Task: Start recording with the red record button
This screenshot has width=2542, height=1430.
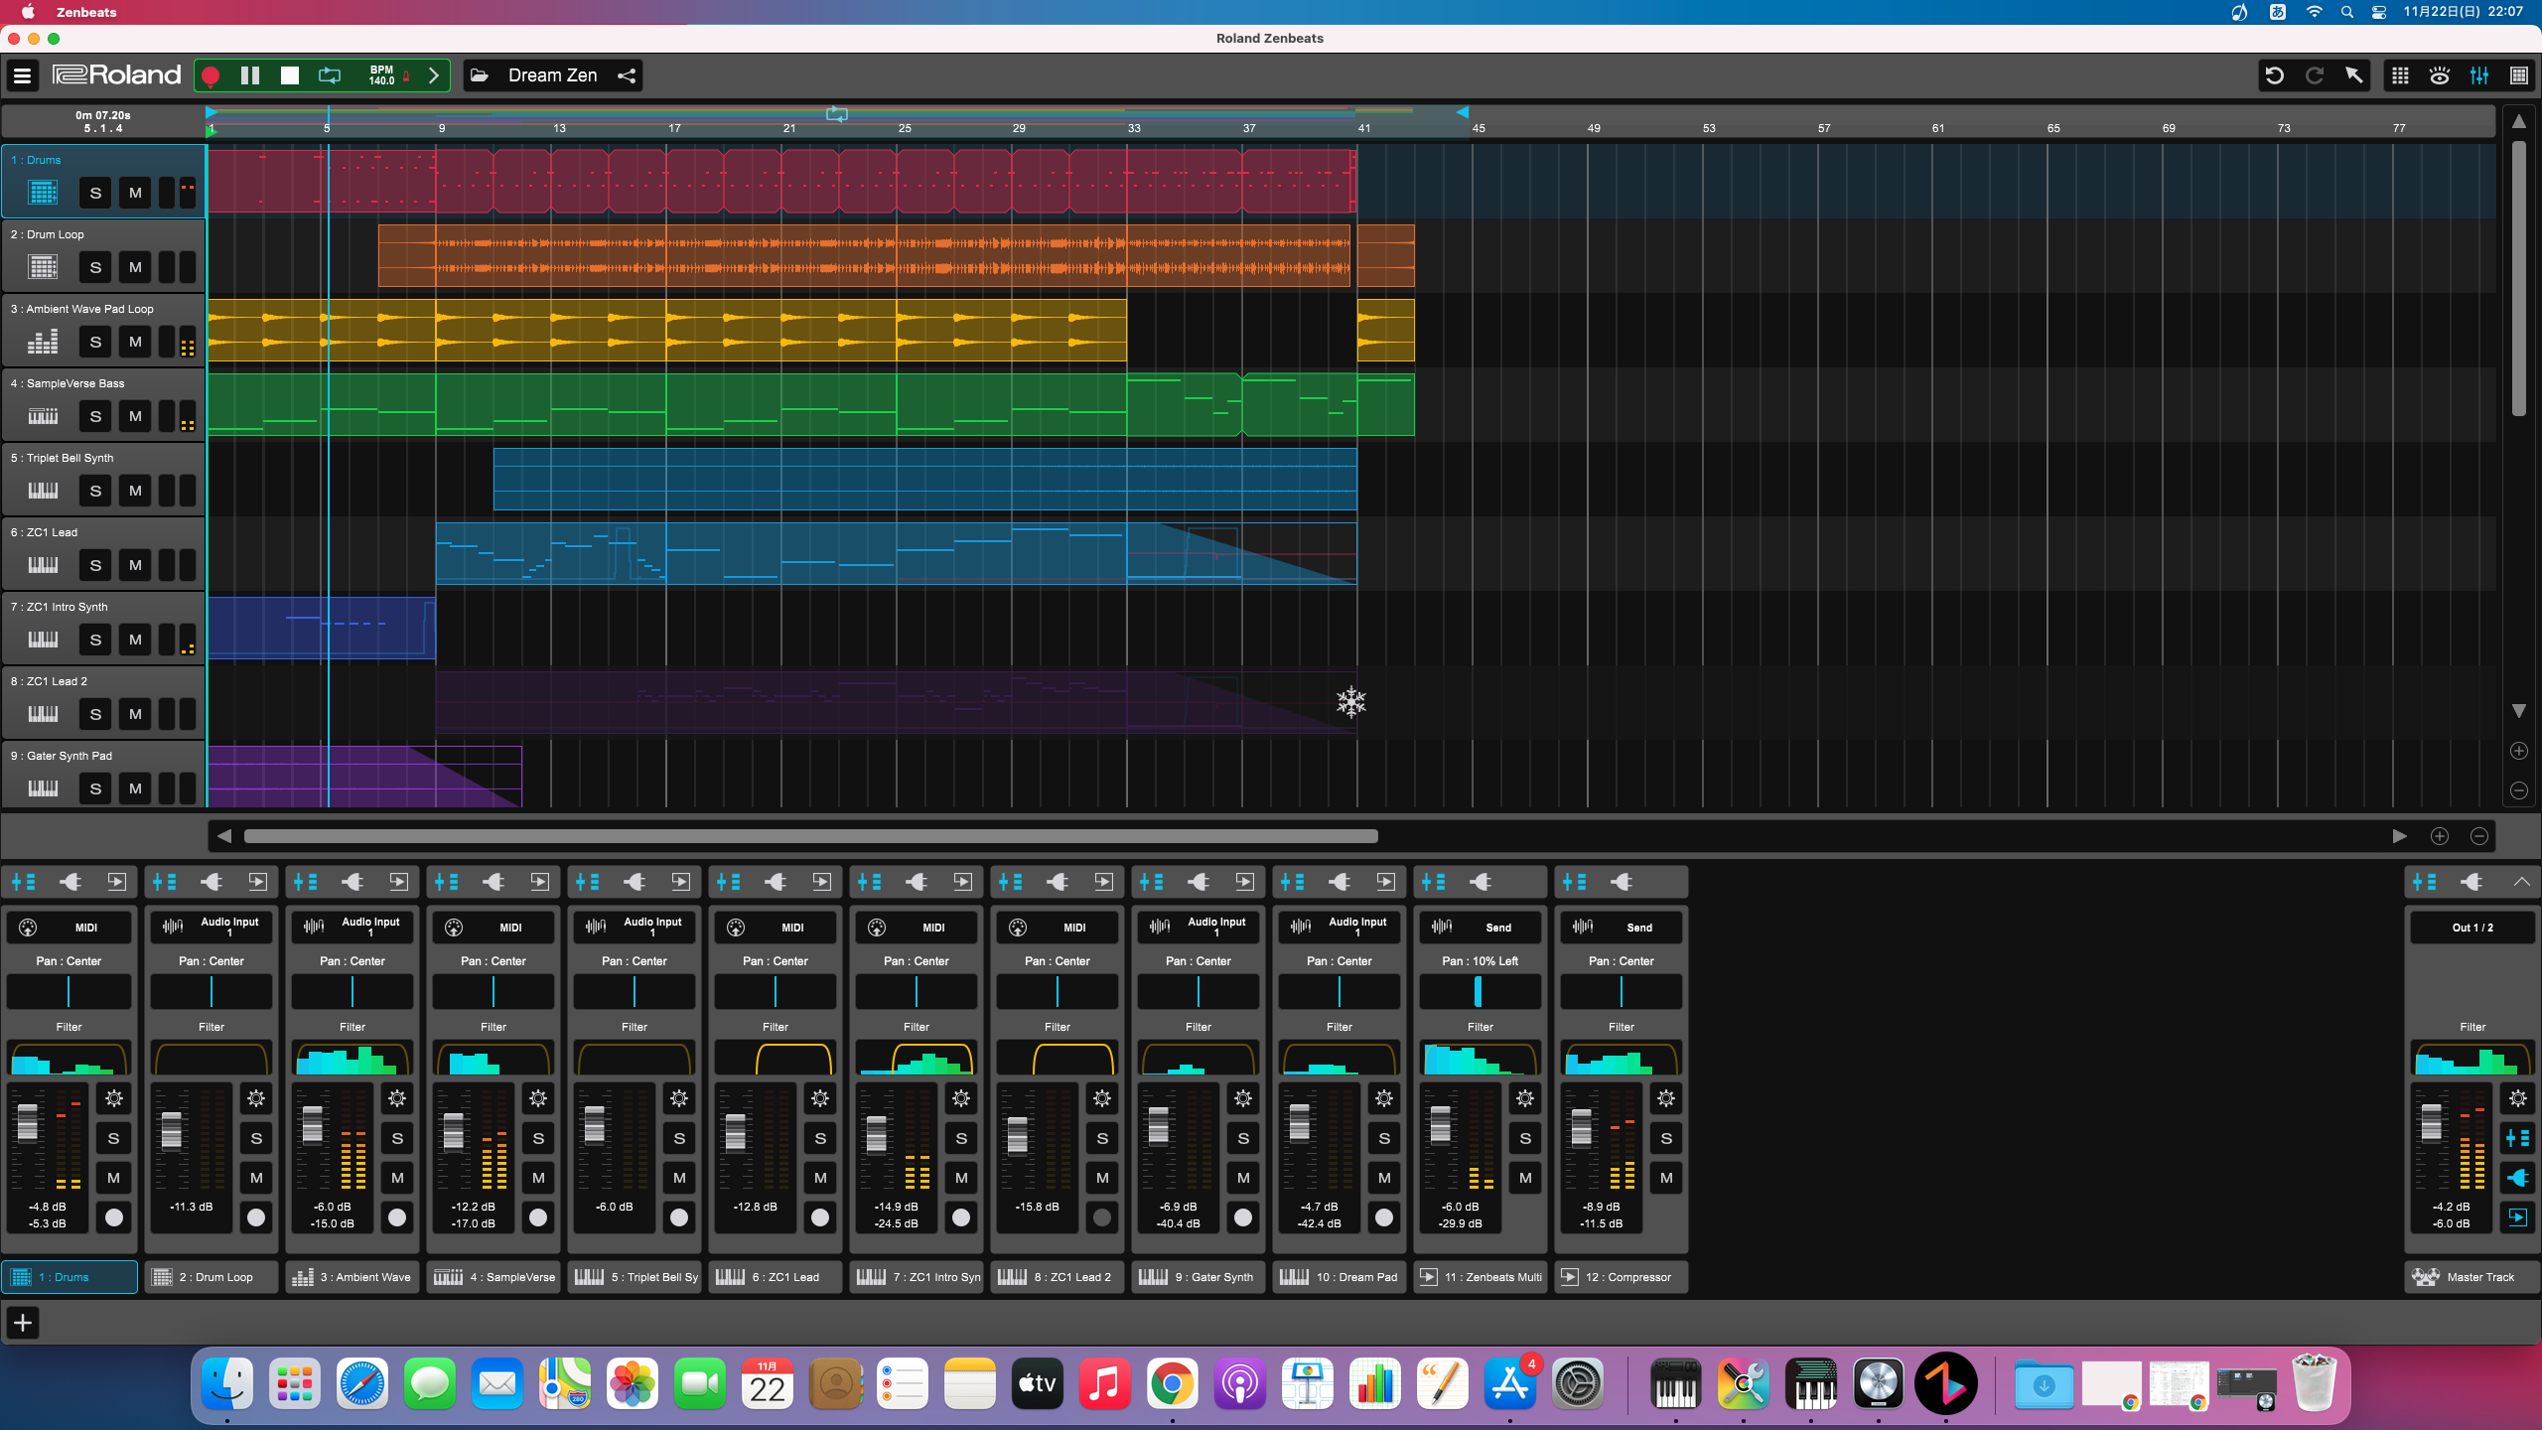Action: 211,75
